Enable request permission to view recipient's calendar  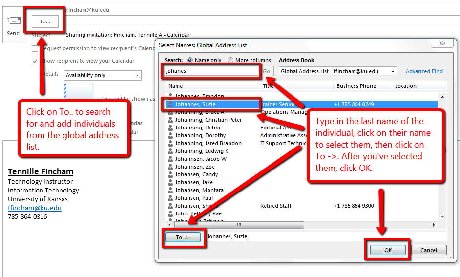click(35, 49)
